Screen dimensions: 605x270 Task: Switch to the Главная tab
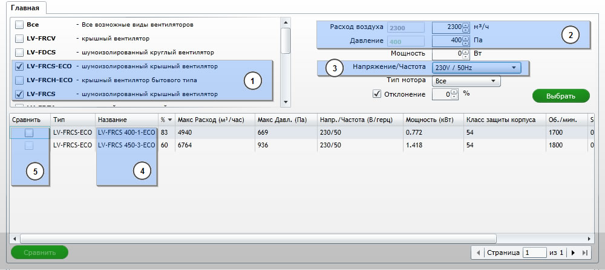tap(25, 8)
